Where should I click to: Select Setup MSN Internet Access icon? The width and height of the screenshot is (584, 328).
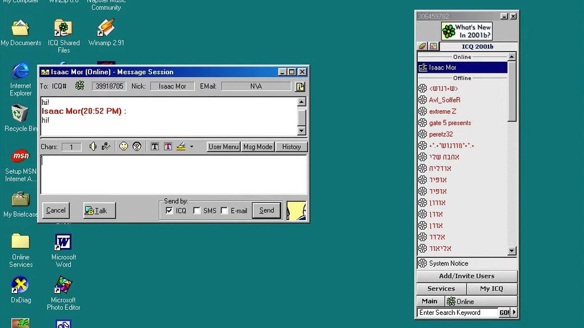pyautogui.click(x=21, y=165)
